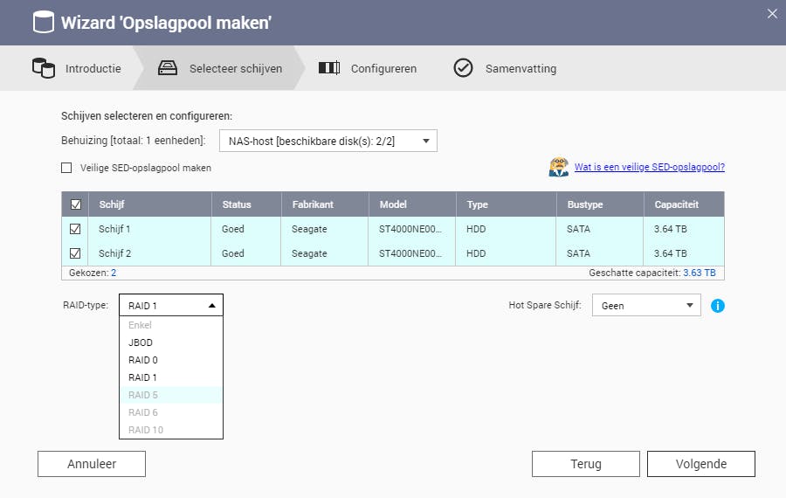Enable the Veilige SED-opslagpool maken checkbox
The width and height of the screenshot is (786, 498).
pyautogui.click(x=67, y=168)
